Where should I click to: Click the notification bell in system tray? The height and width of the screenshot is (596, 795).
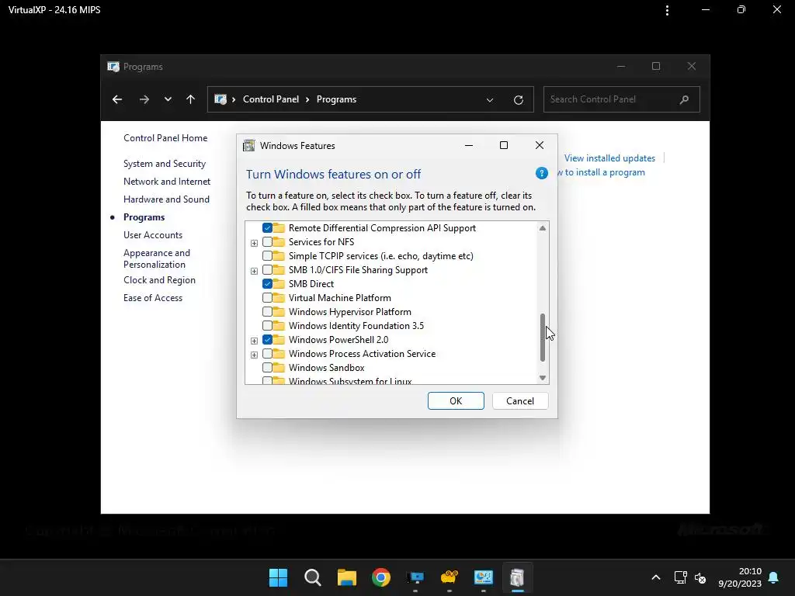(773, 577)
